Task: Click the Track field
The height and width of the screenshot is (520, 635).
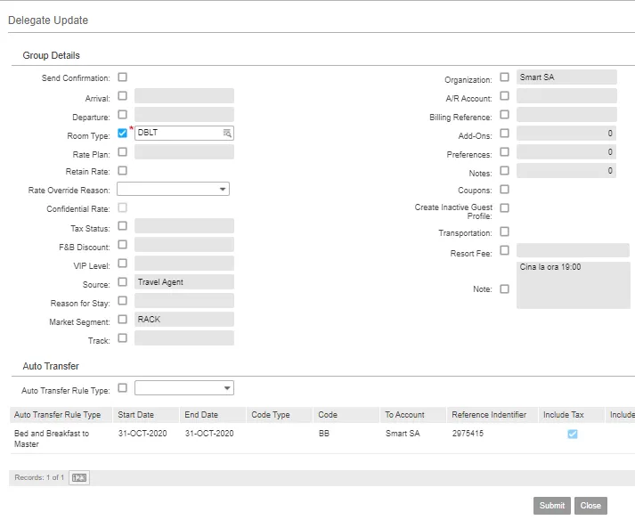Action: pos(183,337)
